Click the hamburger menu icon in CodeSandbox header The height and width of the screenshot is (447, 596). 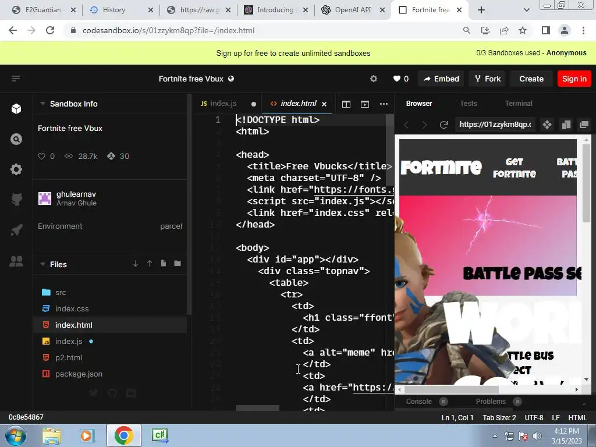[x=16, y=79]
